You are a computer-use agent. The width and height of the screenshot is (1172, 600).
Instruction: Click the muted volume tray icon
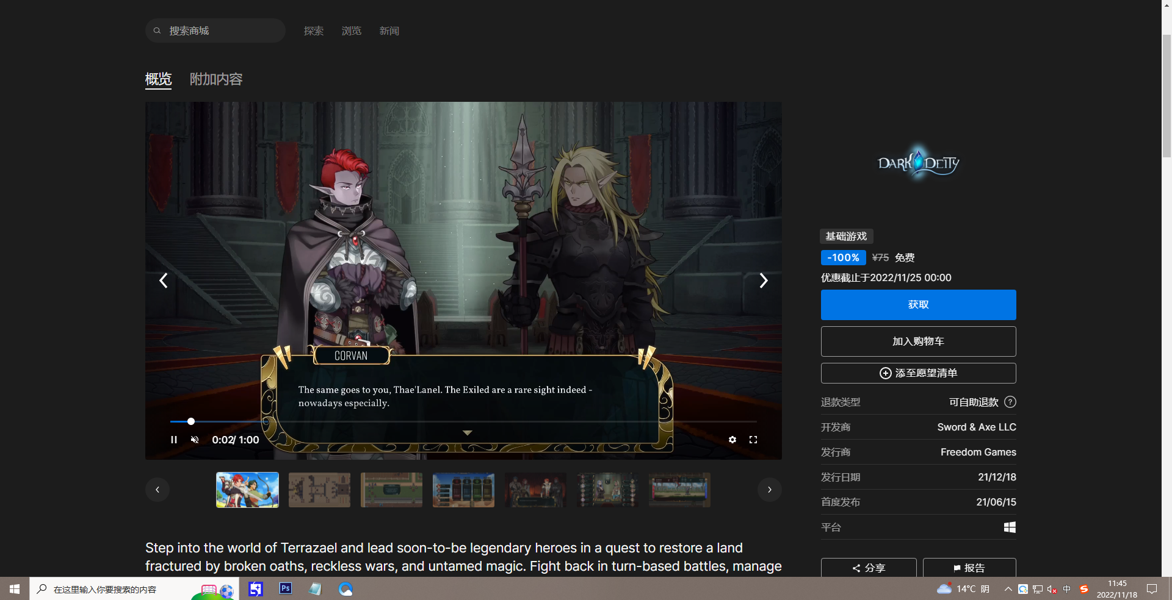click(1052, 589)
